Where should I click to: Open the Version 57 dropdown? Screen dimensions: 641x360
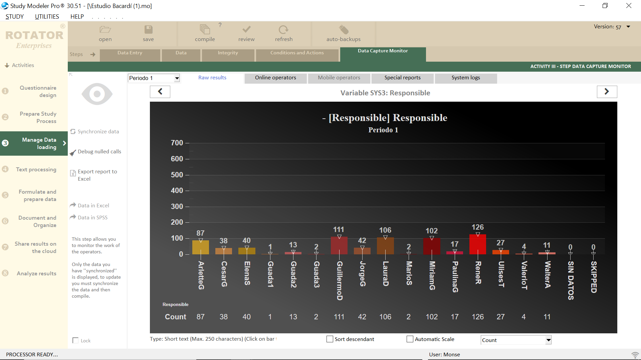pos(629,26)
